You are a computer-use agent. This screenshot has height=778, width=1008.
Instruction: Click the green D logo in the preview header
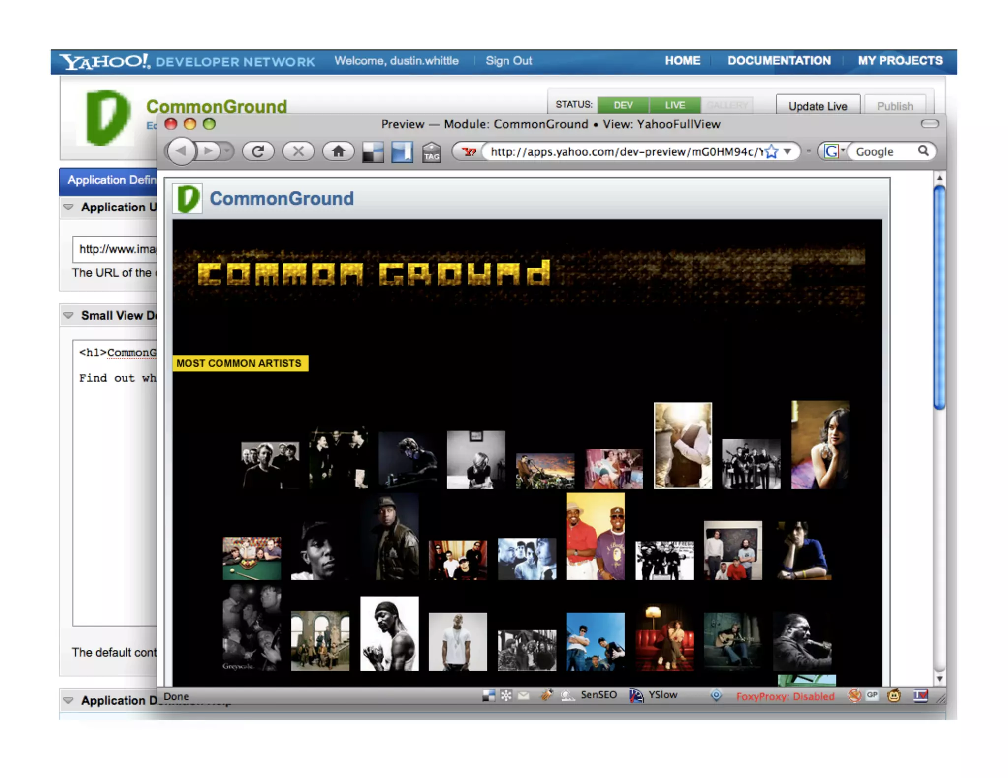[x=188, y=199]
